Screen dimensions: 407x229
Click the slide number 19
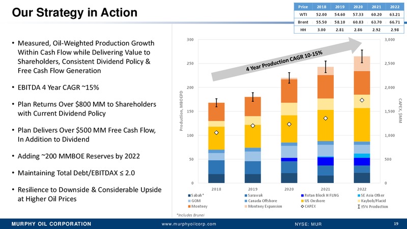pos(396,223)
